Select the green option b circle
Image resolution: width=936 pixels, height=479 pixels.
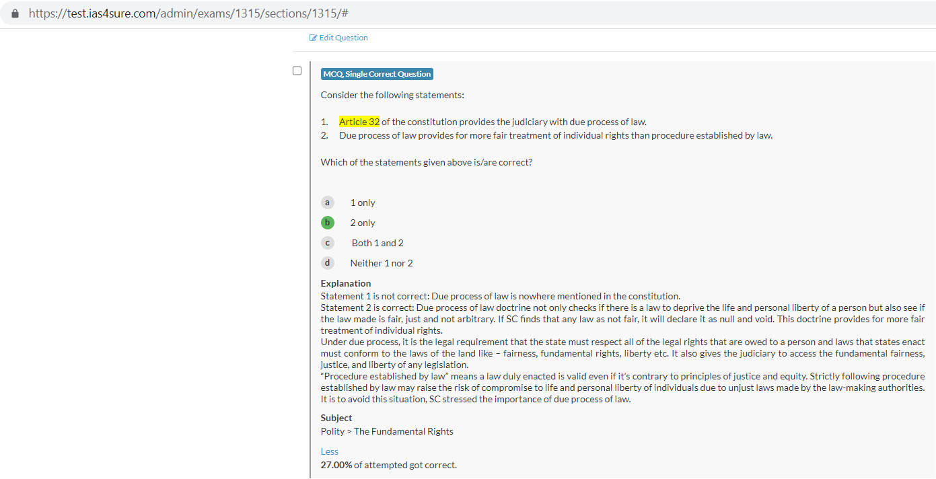point(328,223)
